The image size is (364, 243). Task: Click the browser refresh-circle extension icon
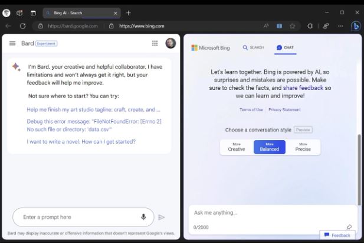click(310, 26)
